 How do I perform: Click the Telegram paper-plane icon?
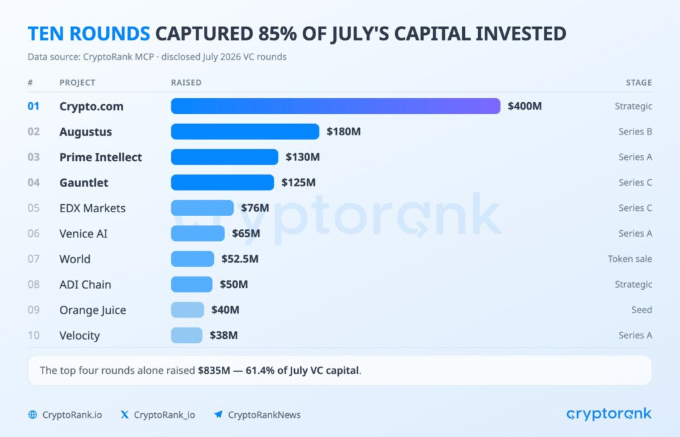coord(218,414)
